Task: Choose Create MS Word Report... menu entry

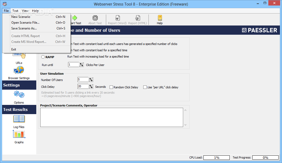Action: point(37,42)
